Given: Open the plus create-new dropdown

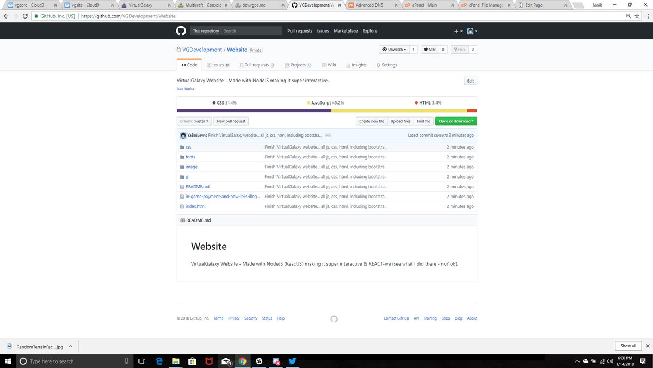Looking at the screenshot, I should pyautogui.click(x=458, y=32).
